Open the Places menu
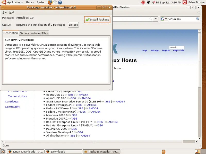Screen dimensions: 206x154 click(30, 2)
